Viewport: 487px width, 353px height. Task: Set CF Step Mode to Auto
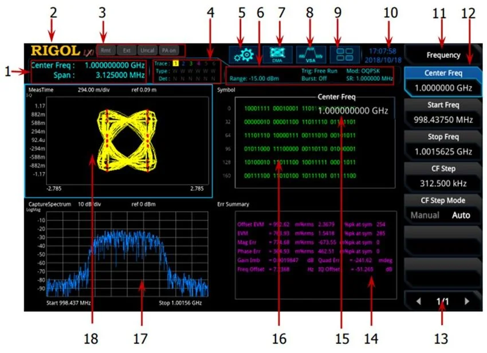point(461,215)
